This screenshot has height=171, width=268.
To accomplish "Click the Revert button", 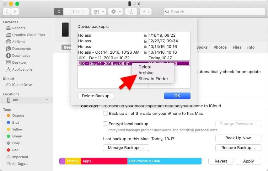I will [x=221, y=161].
